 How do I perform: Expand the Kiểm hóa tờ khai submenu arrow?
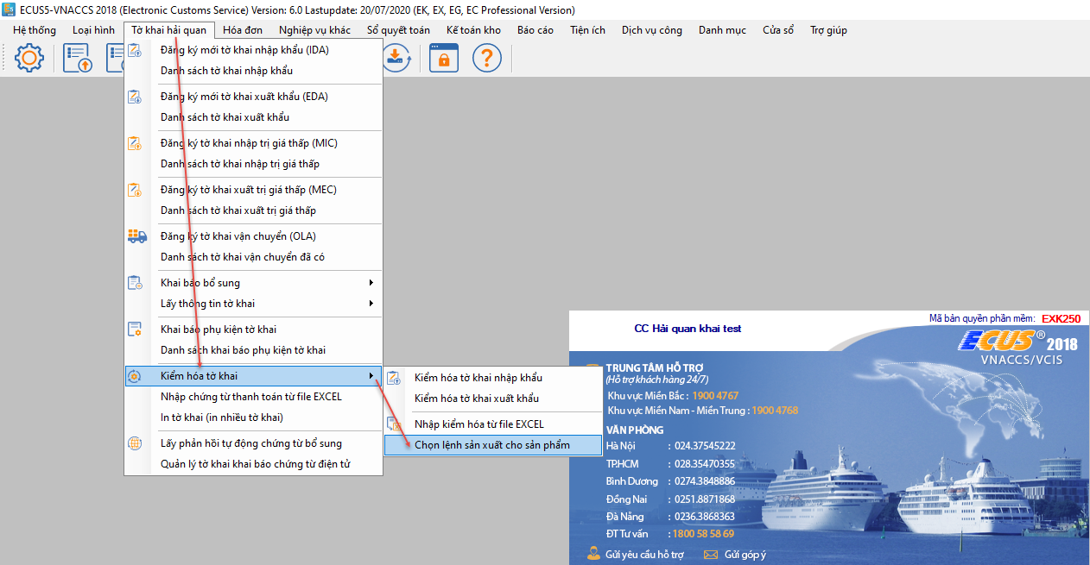tap(371, 376)
